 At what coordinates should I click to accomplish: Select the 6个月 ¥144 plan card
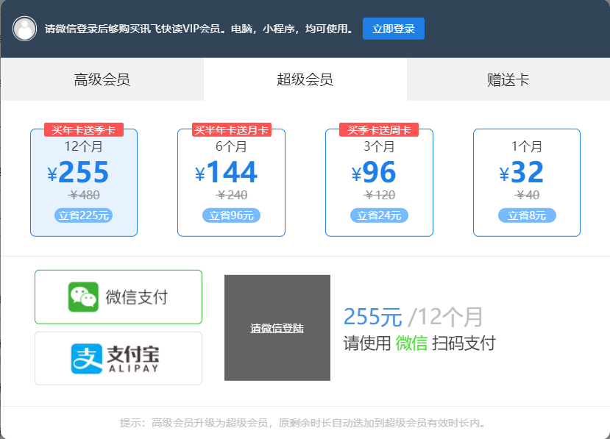pos(232,182)
